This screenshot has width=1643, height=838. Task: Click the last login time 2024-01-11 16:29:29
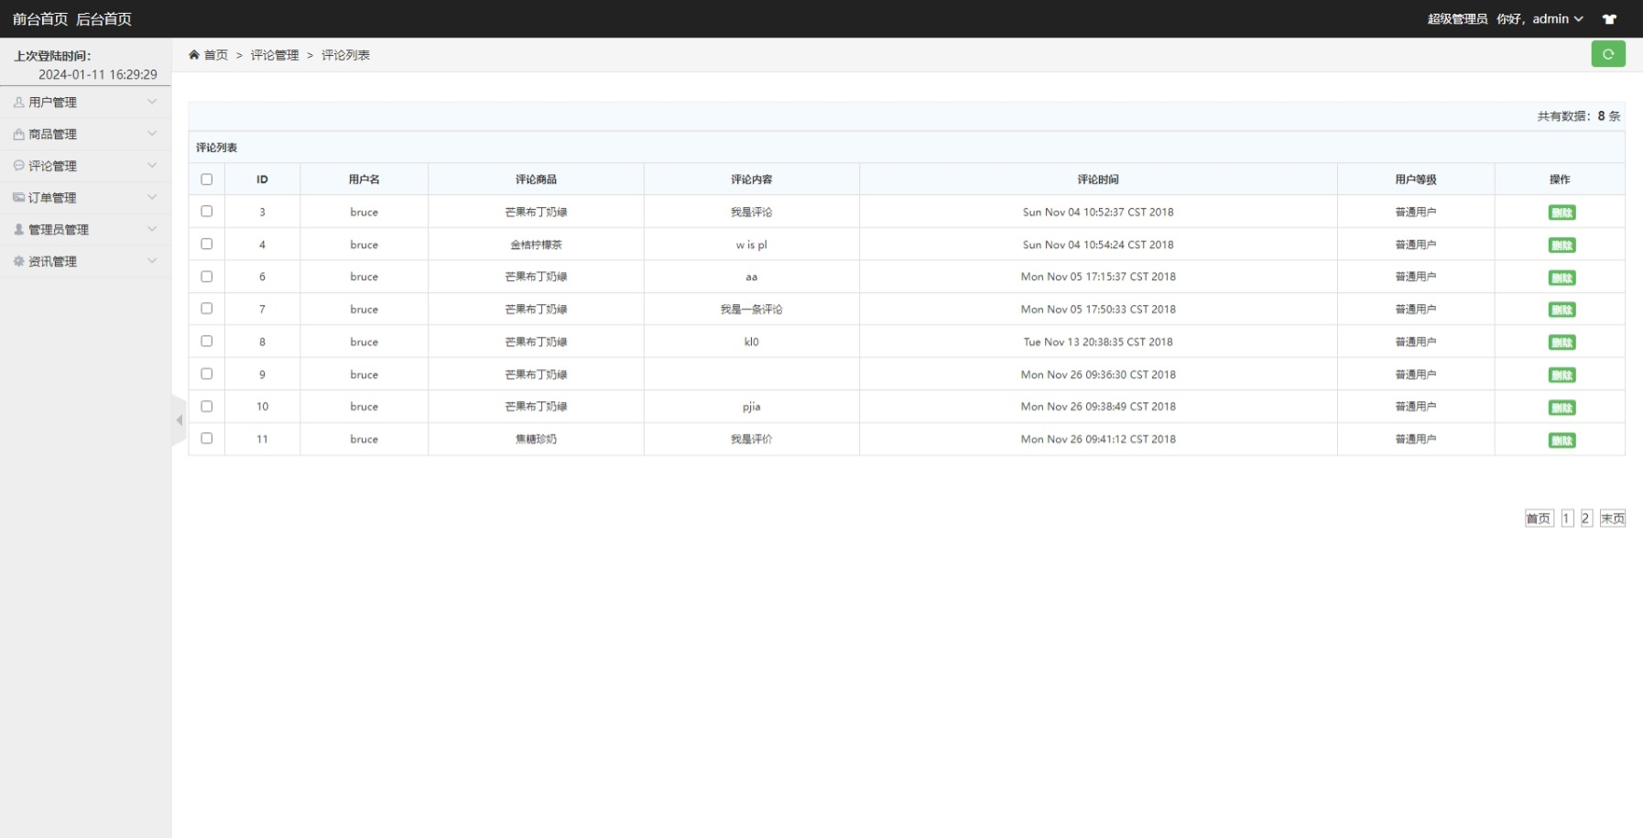(x=98, y=74)
